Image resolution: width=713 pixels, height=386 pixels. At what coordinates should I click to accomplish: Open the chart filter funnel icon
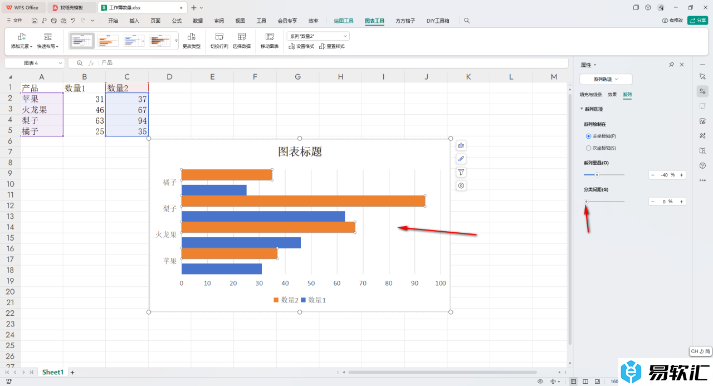(461, 173)
